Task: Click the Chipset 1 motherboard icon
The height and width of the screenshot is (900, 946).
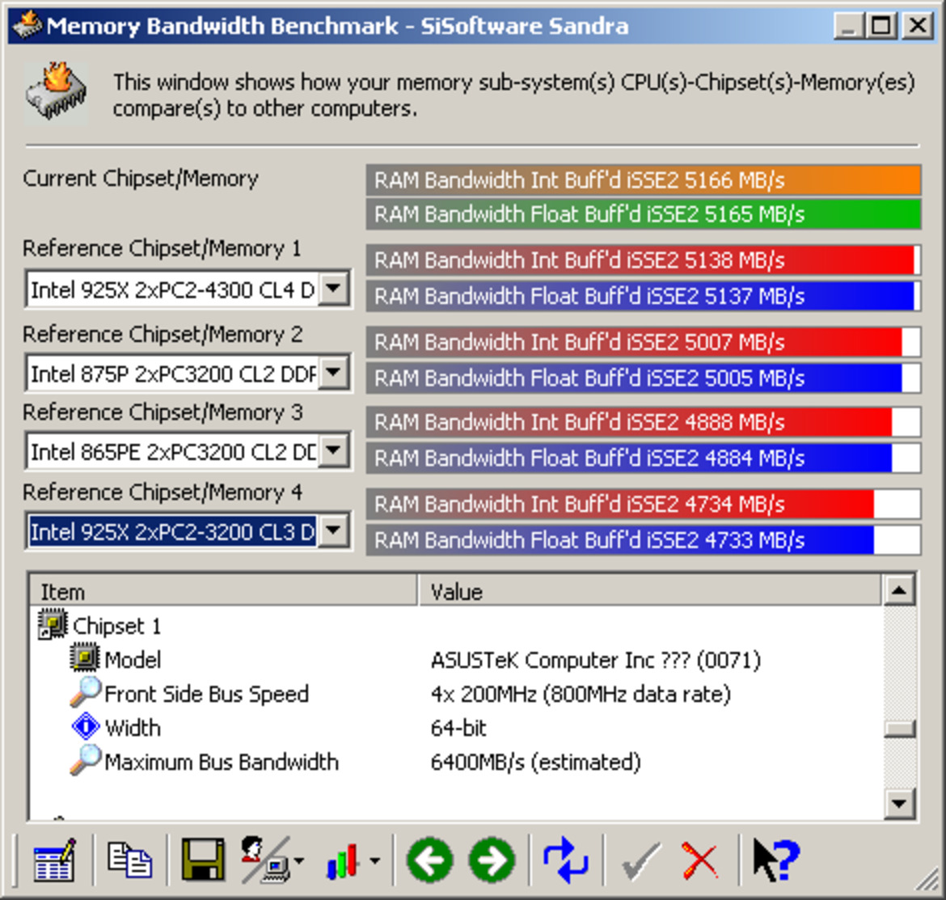Action: (x=52, y=624)
